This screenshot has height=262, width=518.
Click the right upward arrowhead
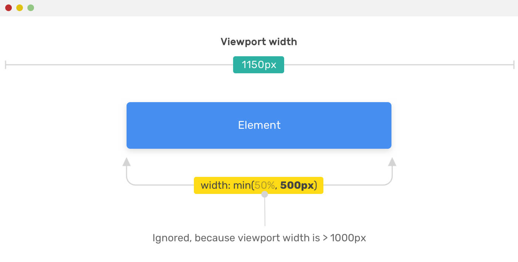click(392, 162)
